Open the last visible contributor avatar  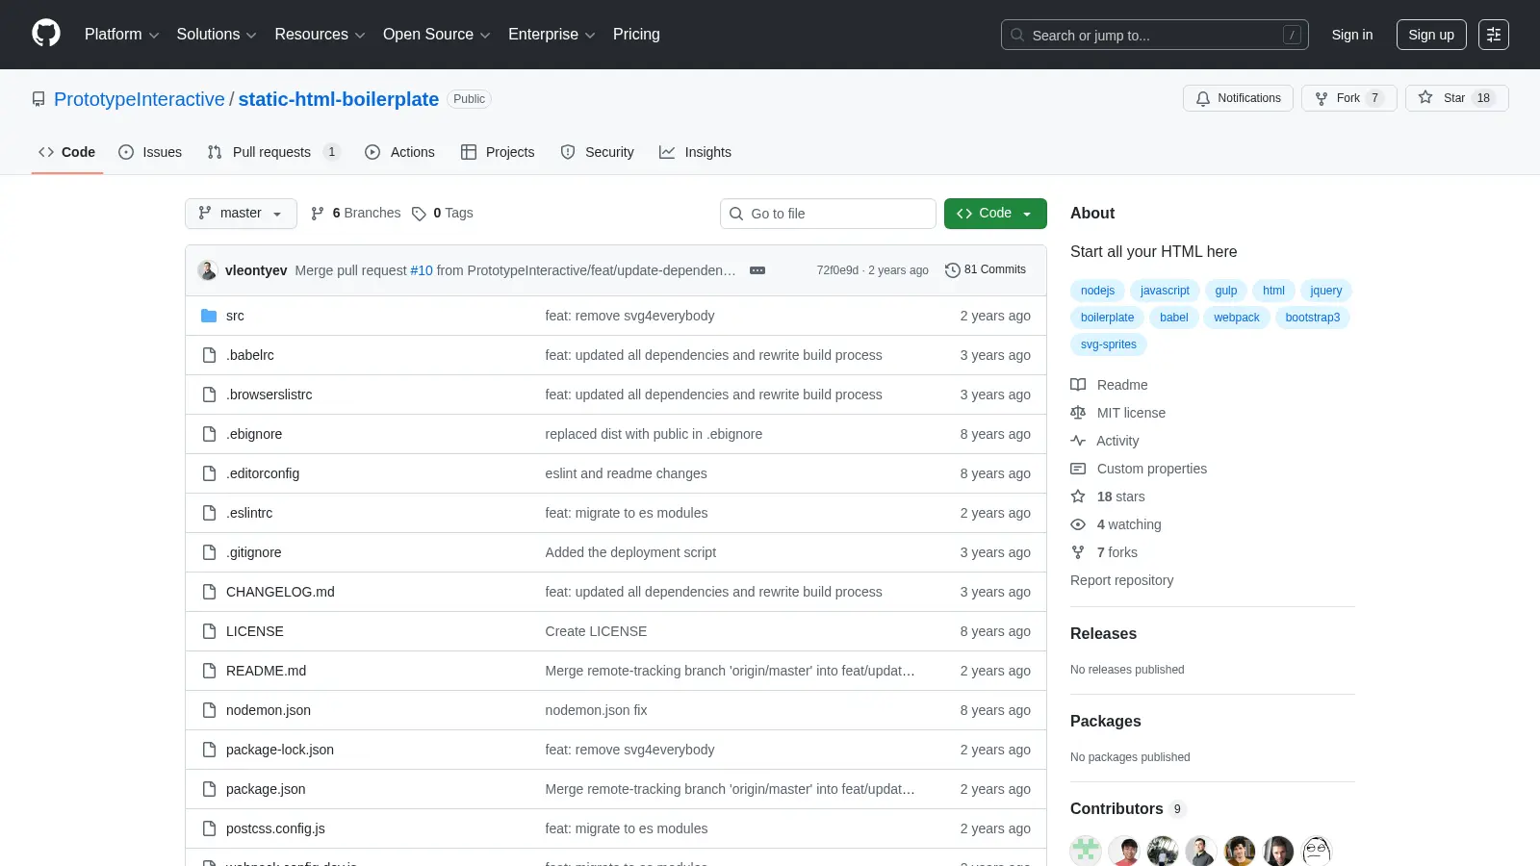pyautogui.click(x=1317, y=851)
